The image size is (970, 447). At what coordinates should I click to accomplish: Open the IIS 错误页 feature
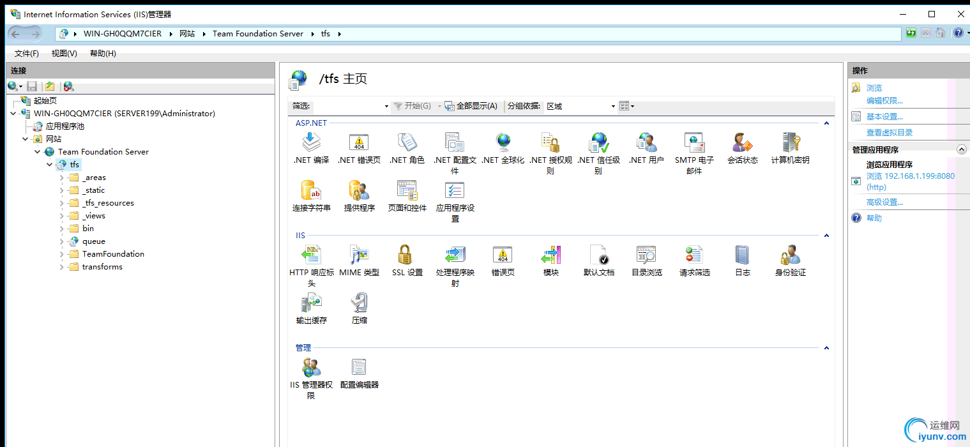(503, 261)
